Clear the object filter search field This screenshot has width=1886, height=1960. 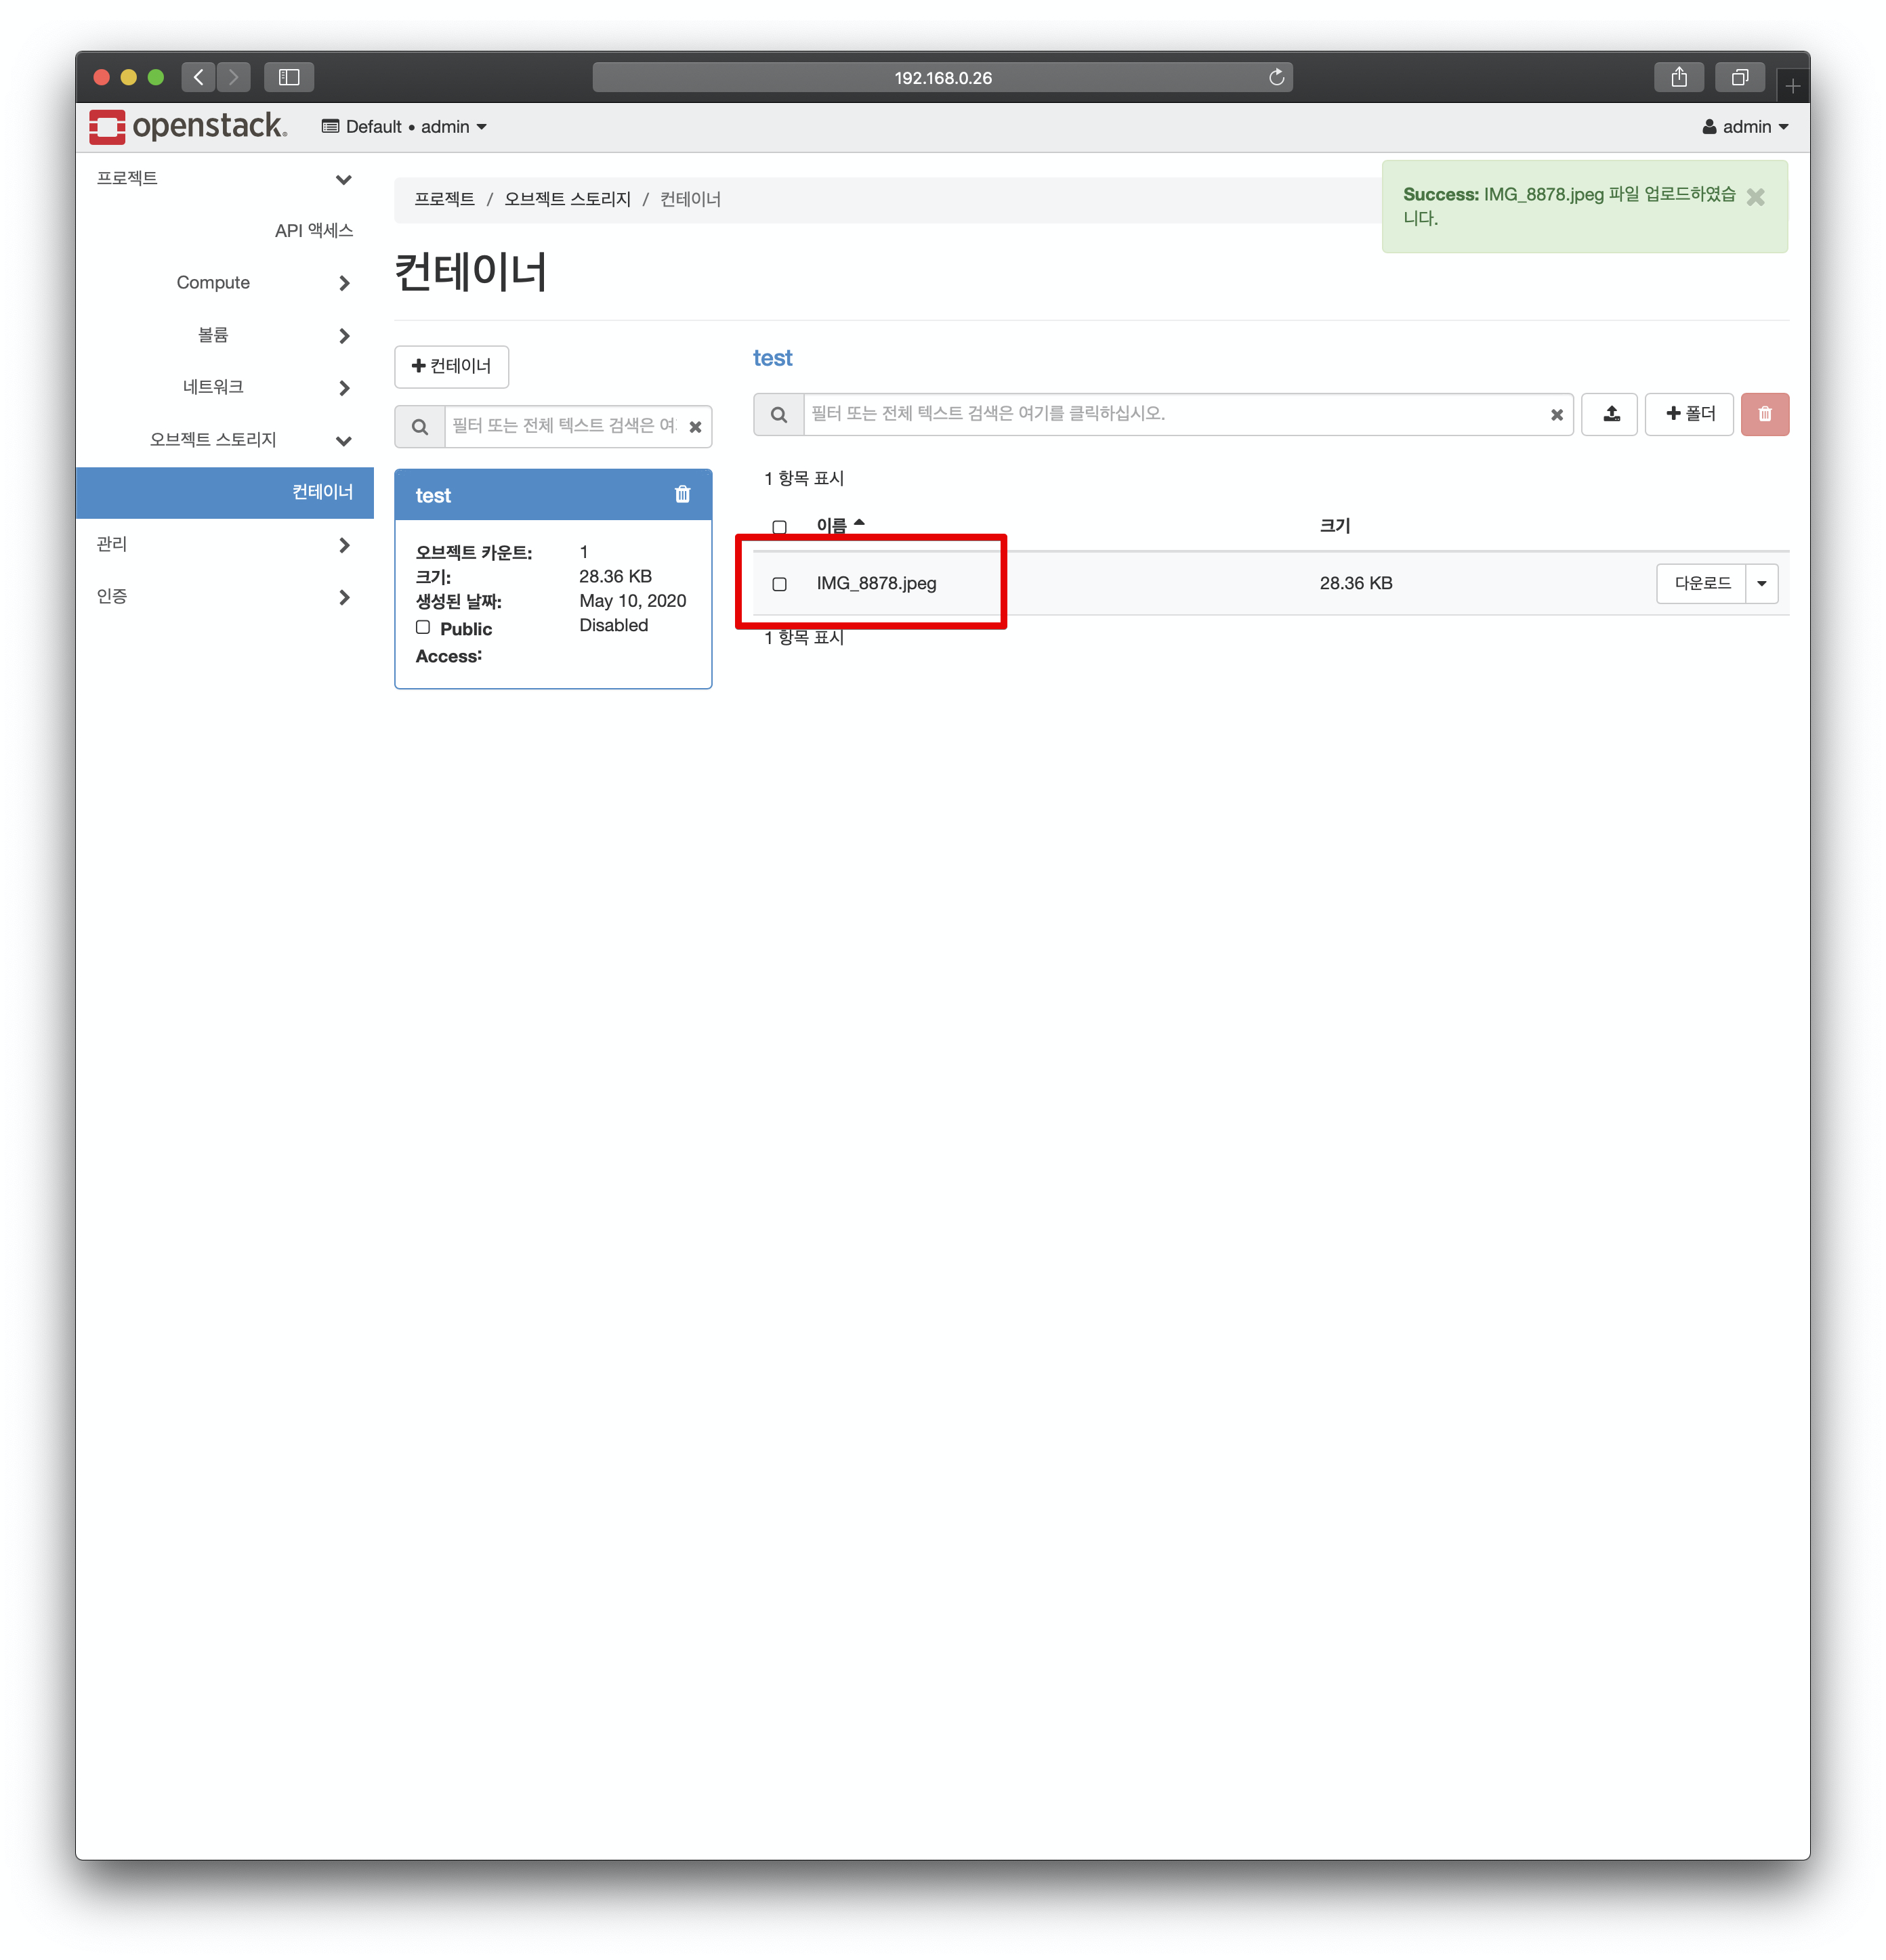pos(1556,415)
